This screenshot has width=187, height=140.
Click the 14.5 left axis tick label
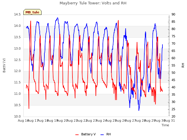(x=17, y=14)
